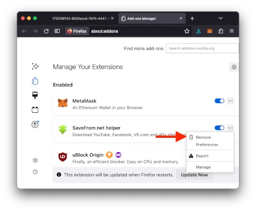Close SaveFrom.net helper more options menu

point(230,128)
